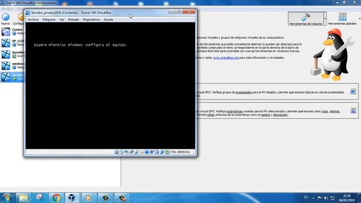Click volume speaker icon in system tray
This screenshot has width=361, height=203.
326,198
